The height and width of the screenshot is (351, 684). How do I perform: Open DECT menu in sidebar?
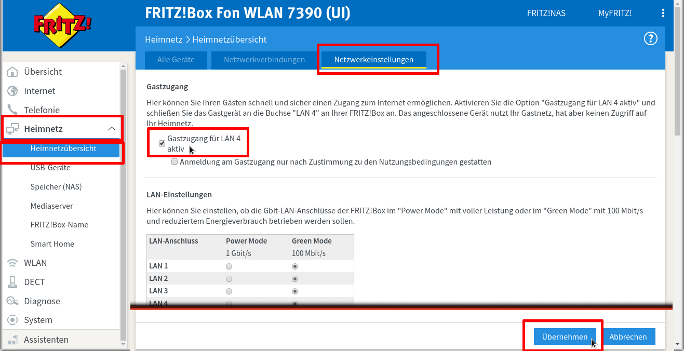click(34, 282)
